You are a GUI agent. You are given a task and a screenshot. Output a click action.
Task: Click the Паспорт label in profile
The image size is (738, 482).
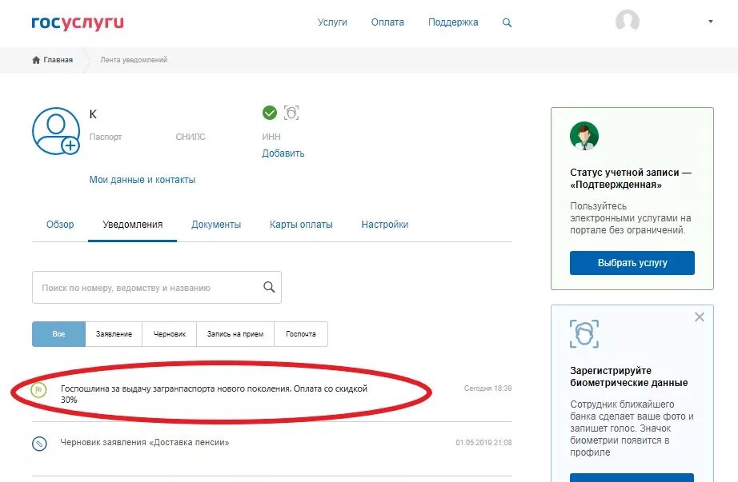pyautogui.click(x=106, y=137)
